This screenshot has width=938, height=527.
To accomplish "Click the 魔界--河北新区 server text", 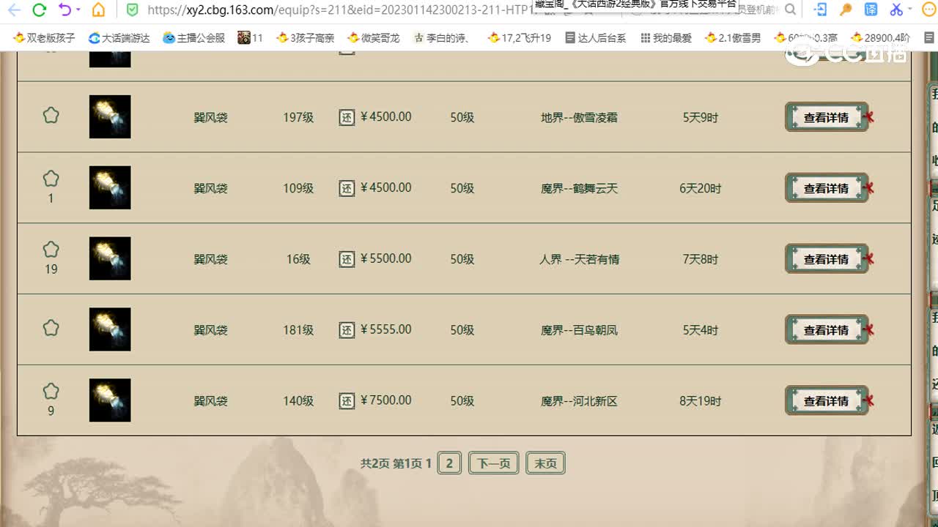I will click(x=580, y=401).
